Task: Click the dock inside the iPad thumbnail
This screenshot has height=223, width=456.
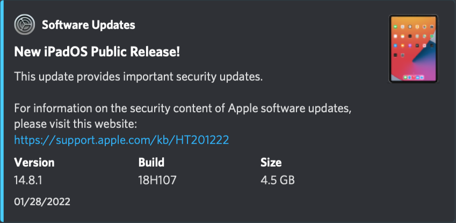Action: pos(413,77)
